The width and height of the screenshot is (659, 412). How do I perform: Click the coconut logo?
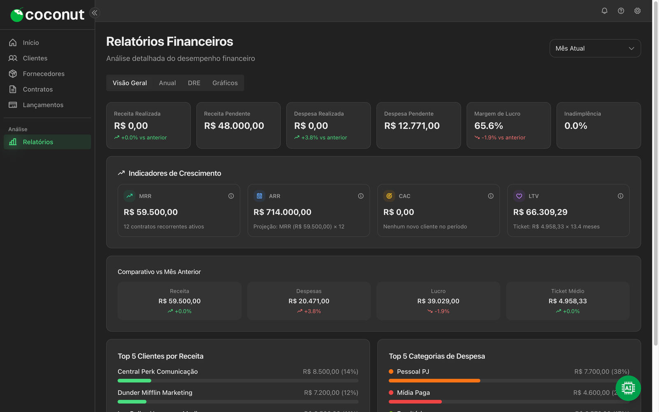coord(47,15)
